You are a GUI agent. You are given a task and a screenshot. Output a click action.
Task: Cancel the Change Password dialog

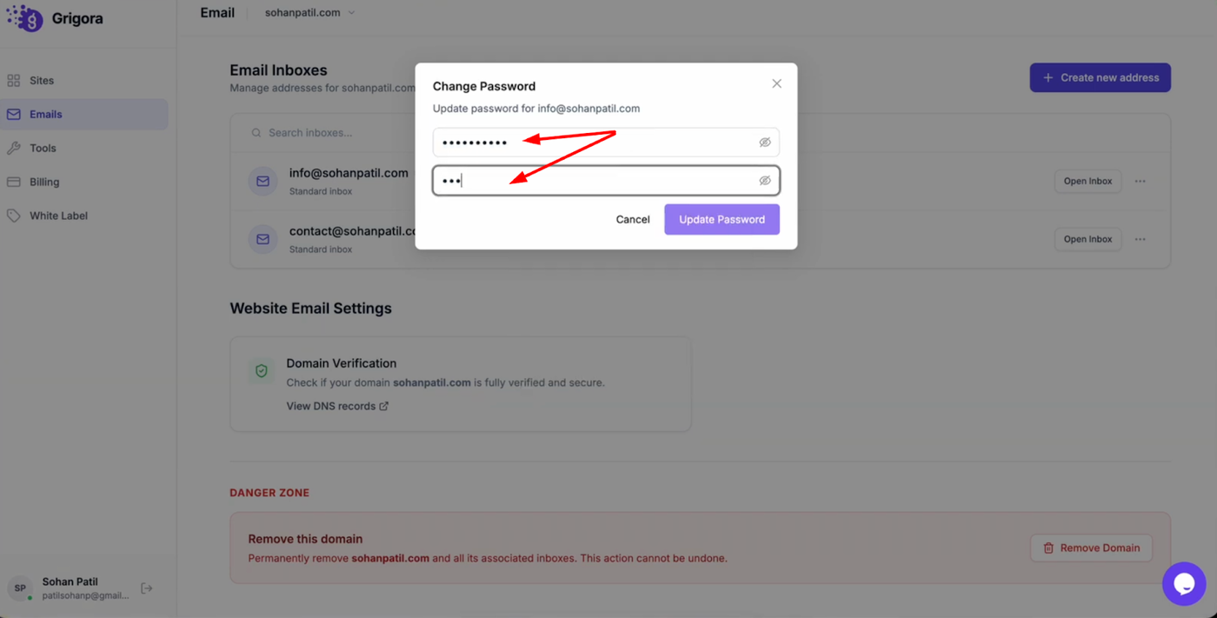click(x=632, y=220)
